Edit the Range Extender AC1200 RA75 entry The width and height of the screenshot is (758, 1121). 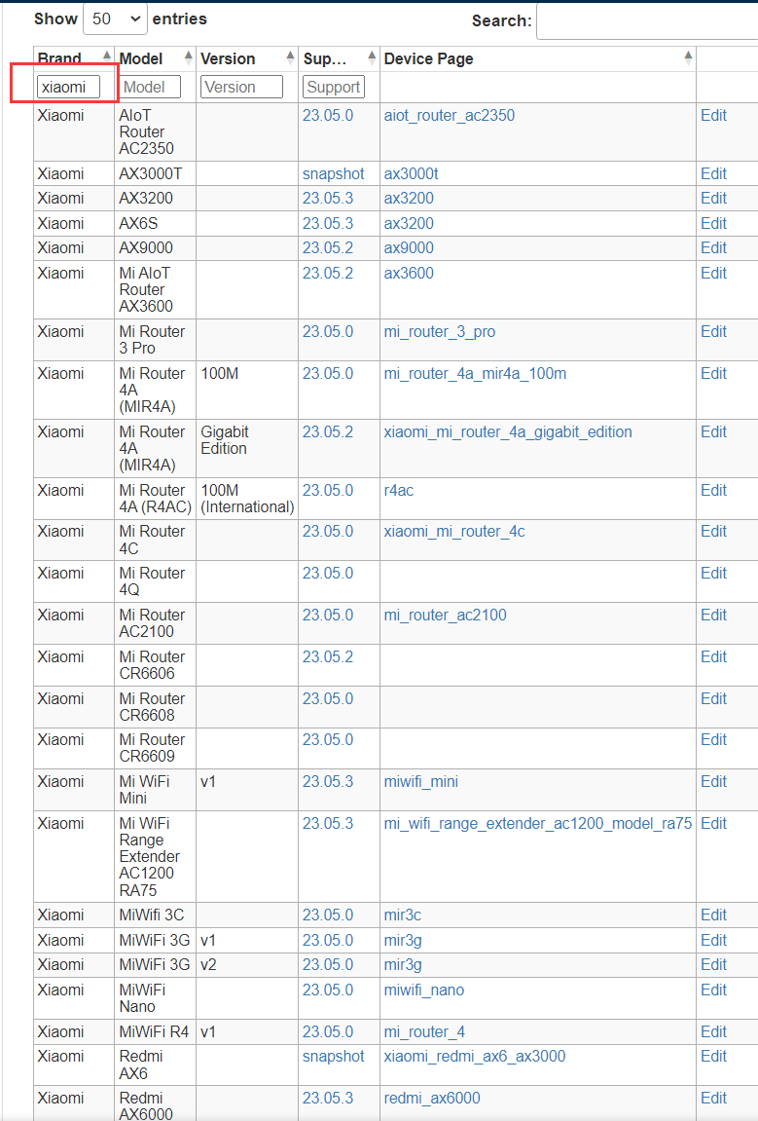click(x=713, y=824)
